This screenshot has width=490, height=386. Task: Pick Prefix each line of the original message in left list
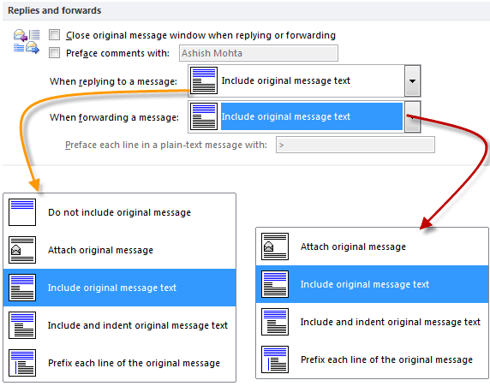point(120,363)
